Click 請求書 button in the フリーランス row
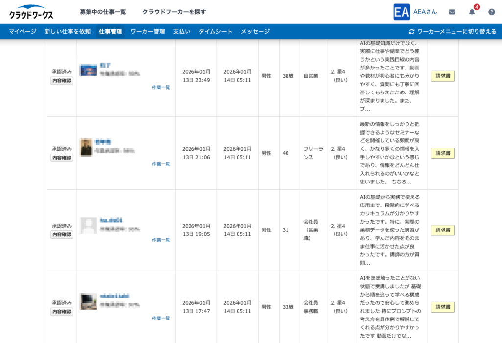The width and height of the screenshot is (502, 343). click(443, 153)
